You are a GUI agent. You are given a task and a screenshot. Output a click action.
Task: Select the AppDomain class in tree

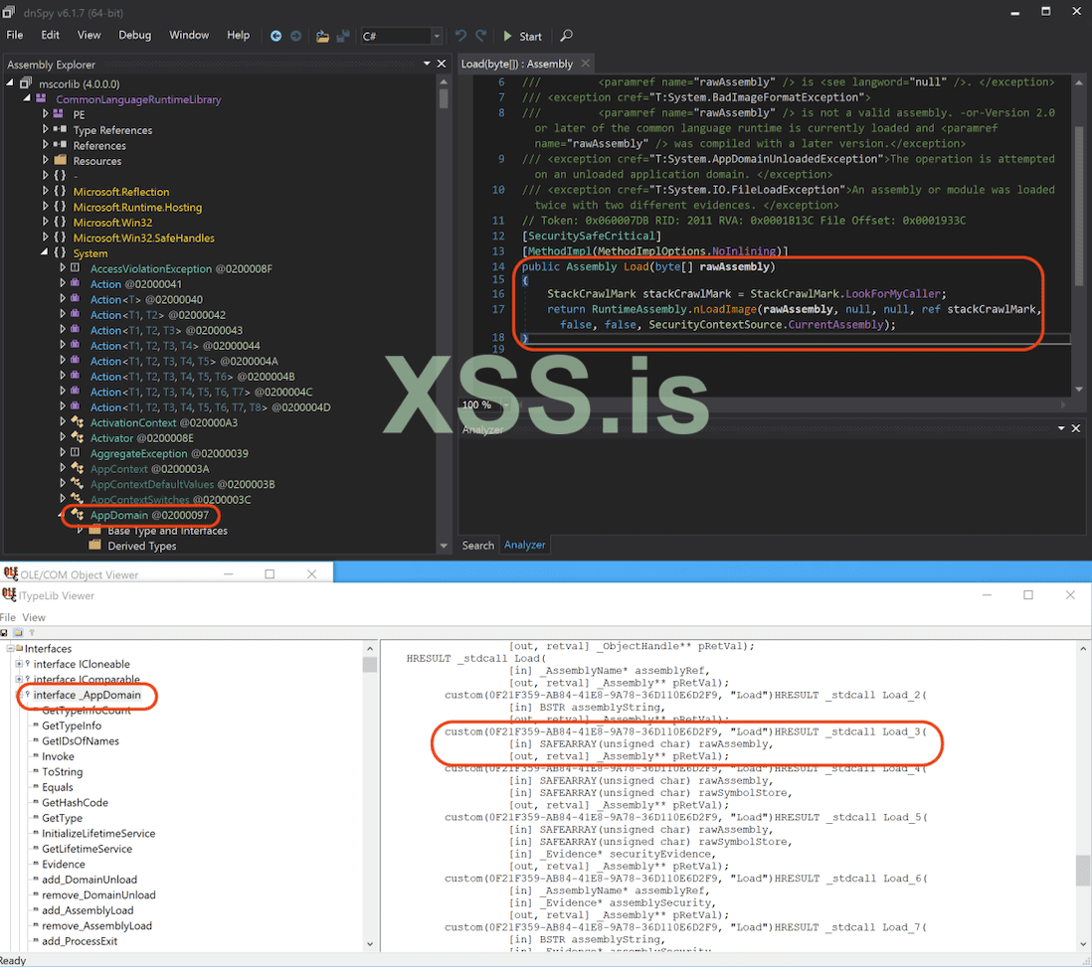click(x=149, y=516)
